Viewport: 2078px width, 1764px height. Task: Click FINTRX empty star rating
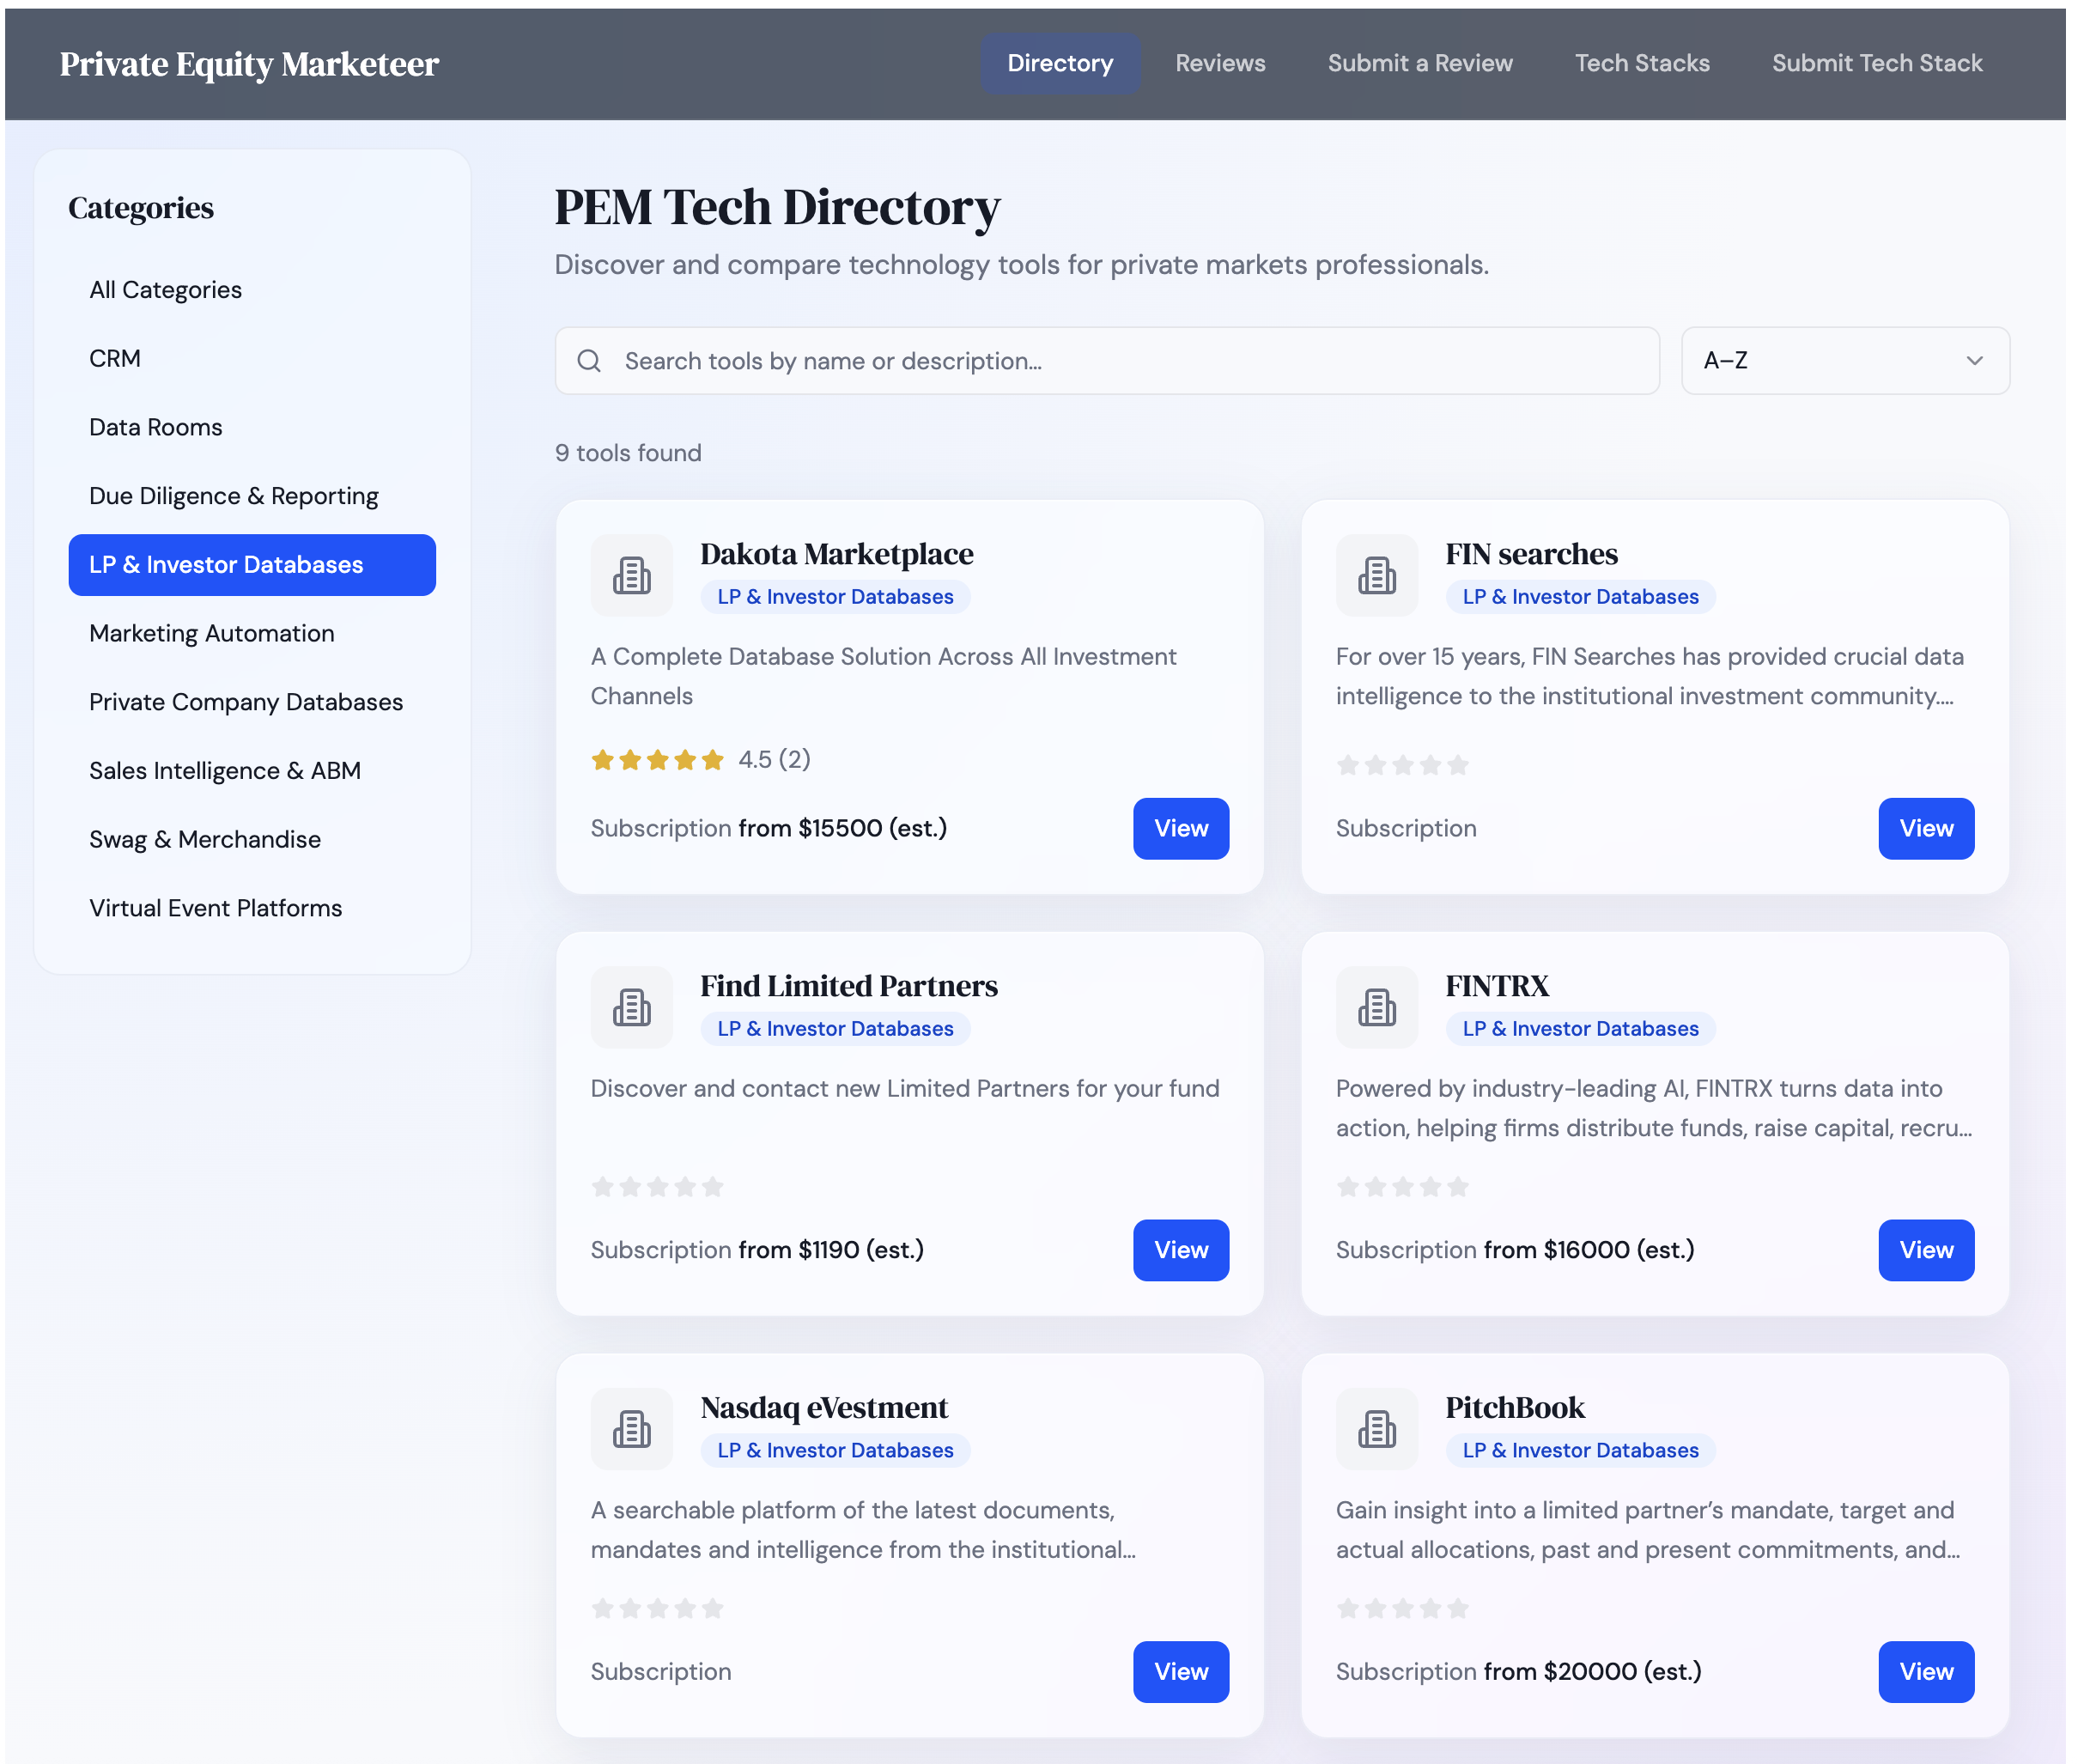pos(1402,1187)
